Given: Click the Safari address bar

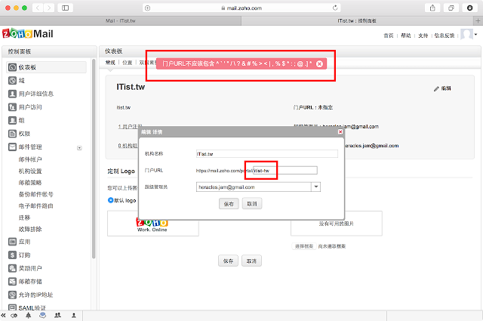Looking at the screenshot, I should point(241,8).
